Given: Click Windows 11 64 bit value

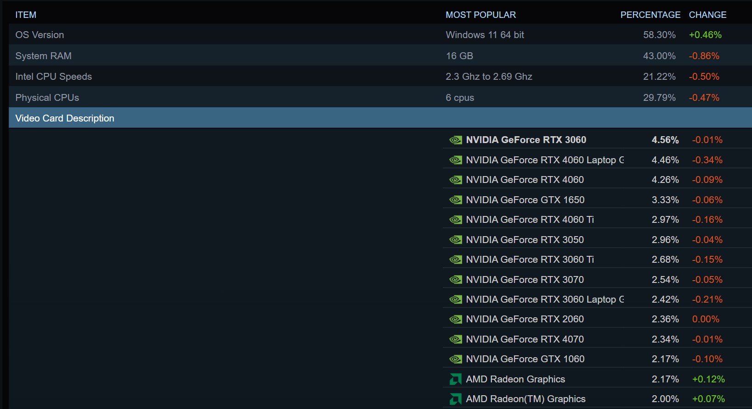Looking at the screenshot, I should pos(485,35).
